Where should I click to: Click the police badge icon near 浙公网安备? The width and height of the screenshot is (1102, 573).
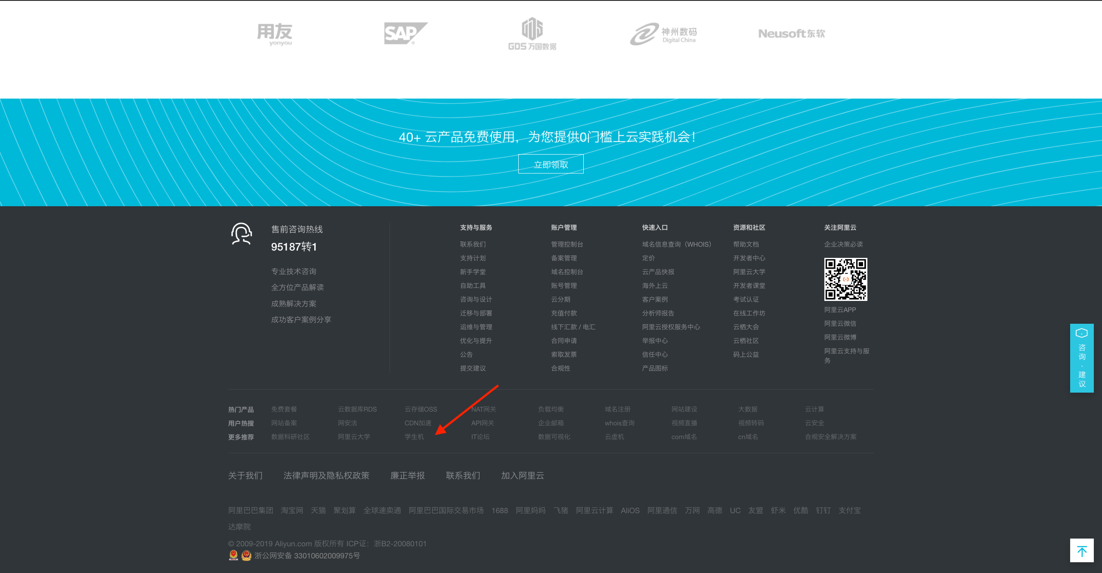[246, 555]
